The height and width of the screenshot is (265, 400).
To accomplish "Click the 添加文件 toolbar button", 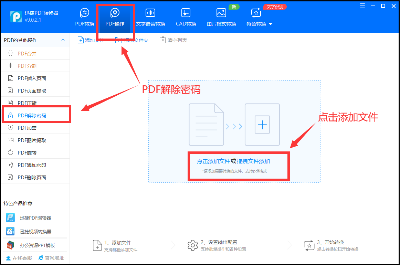I will pyautogui.click(x=91, y=40).
